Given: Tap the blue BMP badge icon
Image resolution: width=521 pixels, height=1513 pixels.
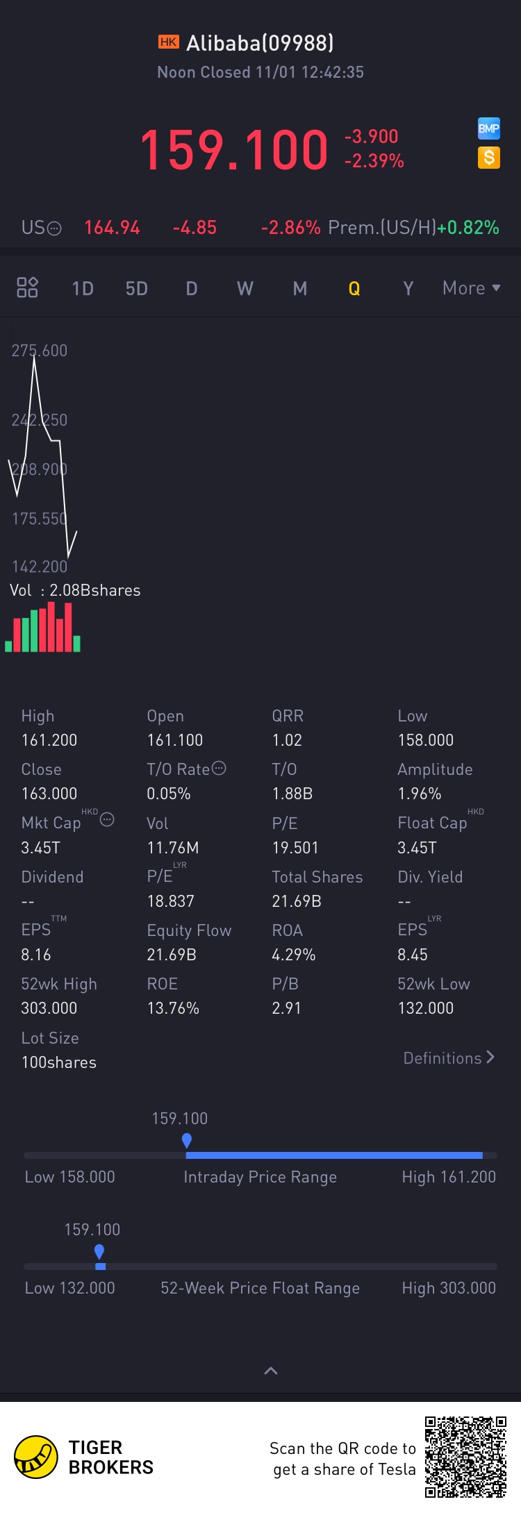Looking at the screenshot, I should click(x=489, y=128).
